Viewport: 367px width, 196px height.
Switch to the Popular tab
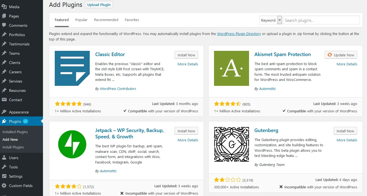pos(81,20)
